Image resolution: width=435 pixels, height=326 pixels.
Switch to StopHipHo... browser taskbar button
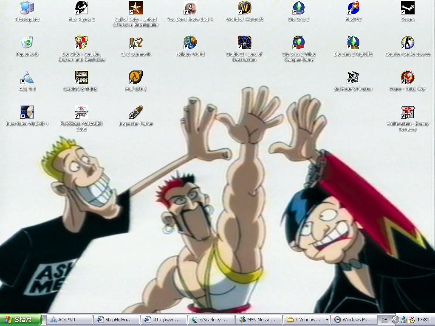(116, 320)
